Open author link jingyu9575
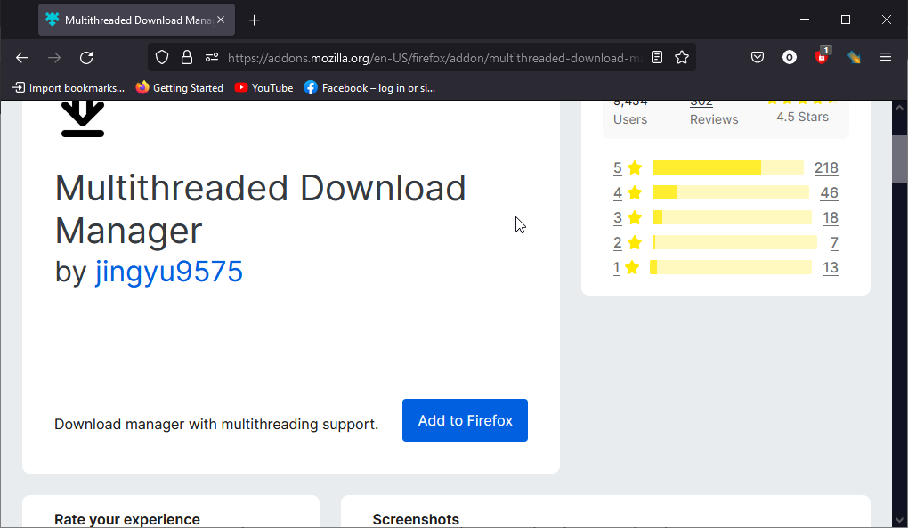This screenshot has height=528, width=908. [x=168, y=272]
